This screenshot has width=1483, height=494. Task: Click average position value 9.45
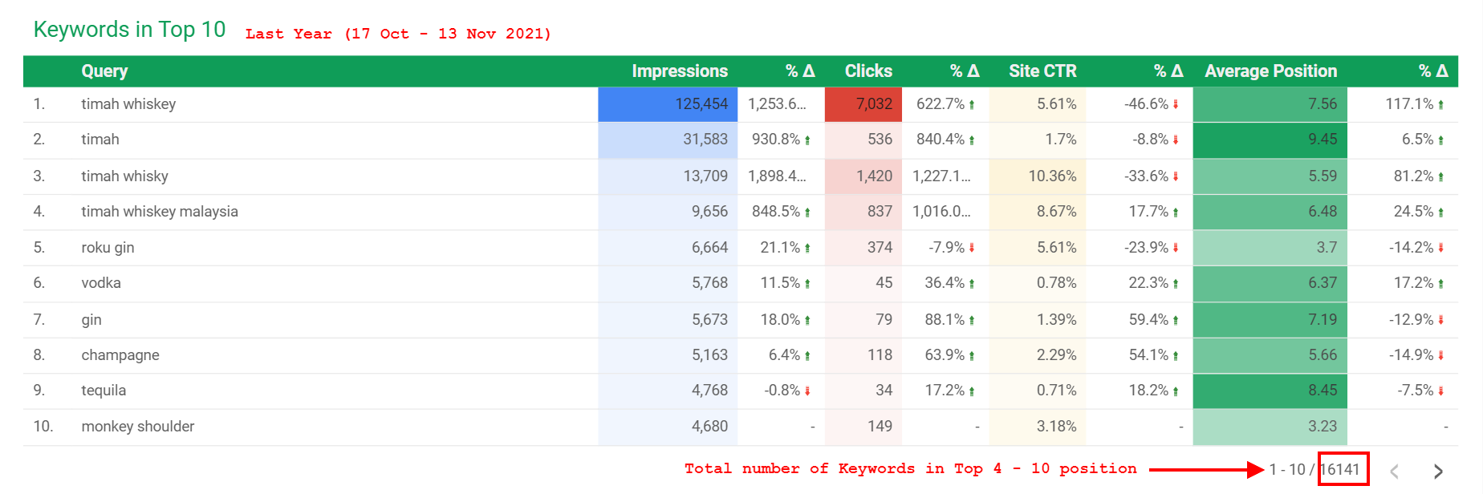(1323, 140)
